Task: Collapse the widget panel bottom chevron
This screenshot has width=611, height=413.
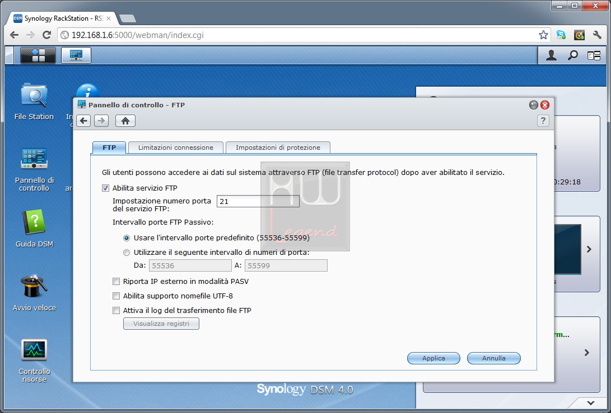Action: pyautogui.click(x=591, y=403)
